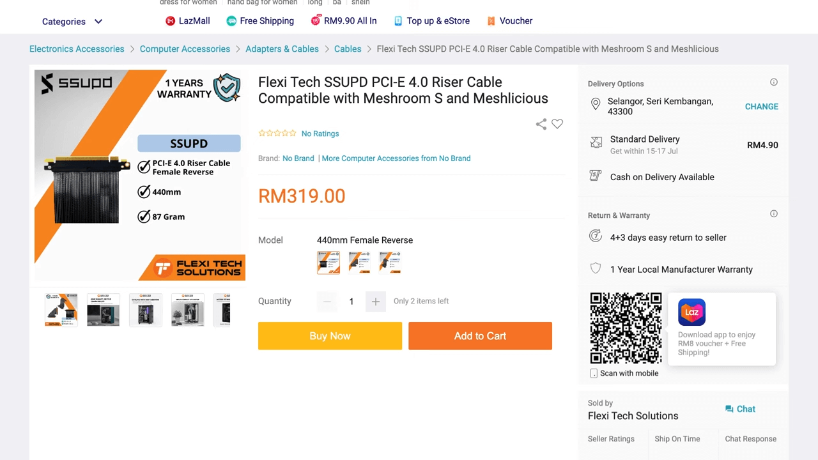Click the Voucher icon in top bar

(491, 21)
